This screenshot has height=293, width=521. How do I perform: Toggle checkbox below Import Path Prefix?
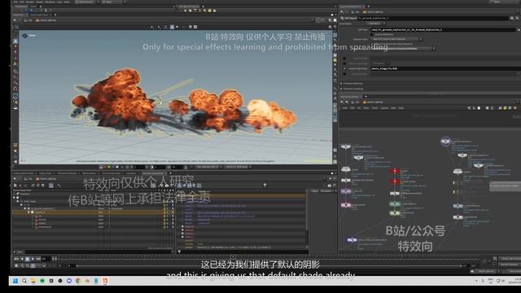click(x=344, y=74)
